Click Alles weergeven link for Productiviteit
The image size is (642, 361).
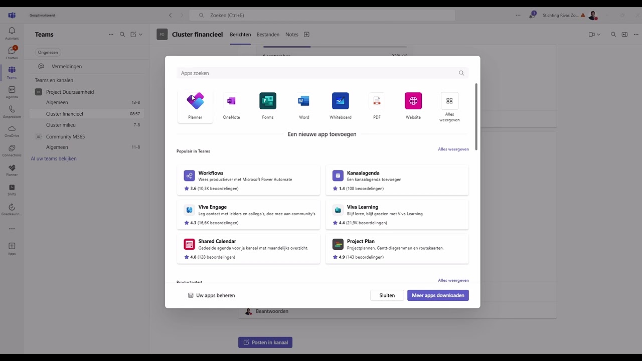tap(453, 280)
